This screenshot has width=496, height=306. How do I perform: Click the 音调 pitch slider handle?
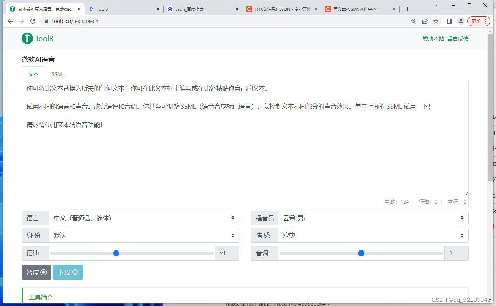361,253
